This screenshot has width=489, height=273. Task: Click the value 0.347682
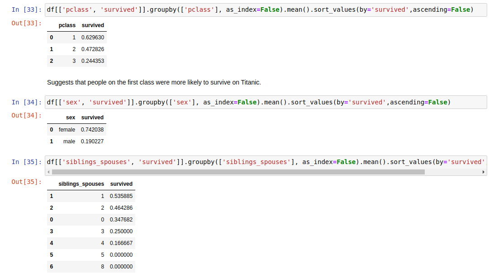tap(121, 220)
